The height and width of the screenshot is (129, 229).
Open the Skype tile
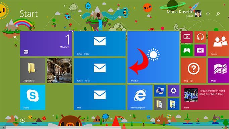[x=33, y=97]
